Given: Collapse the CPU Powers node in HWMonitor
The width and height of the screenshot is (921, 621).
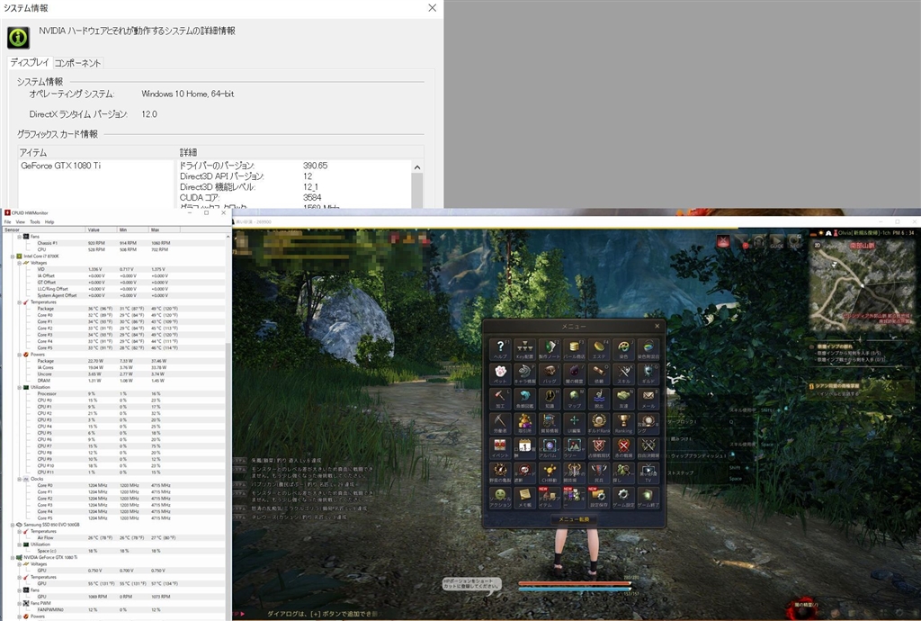Looking at the screenshot, I should (19, 355).
